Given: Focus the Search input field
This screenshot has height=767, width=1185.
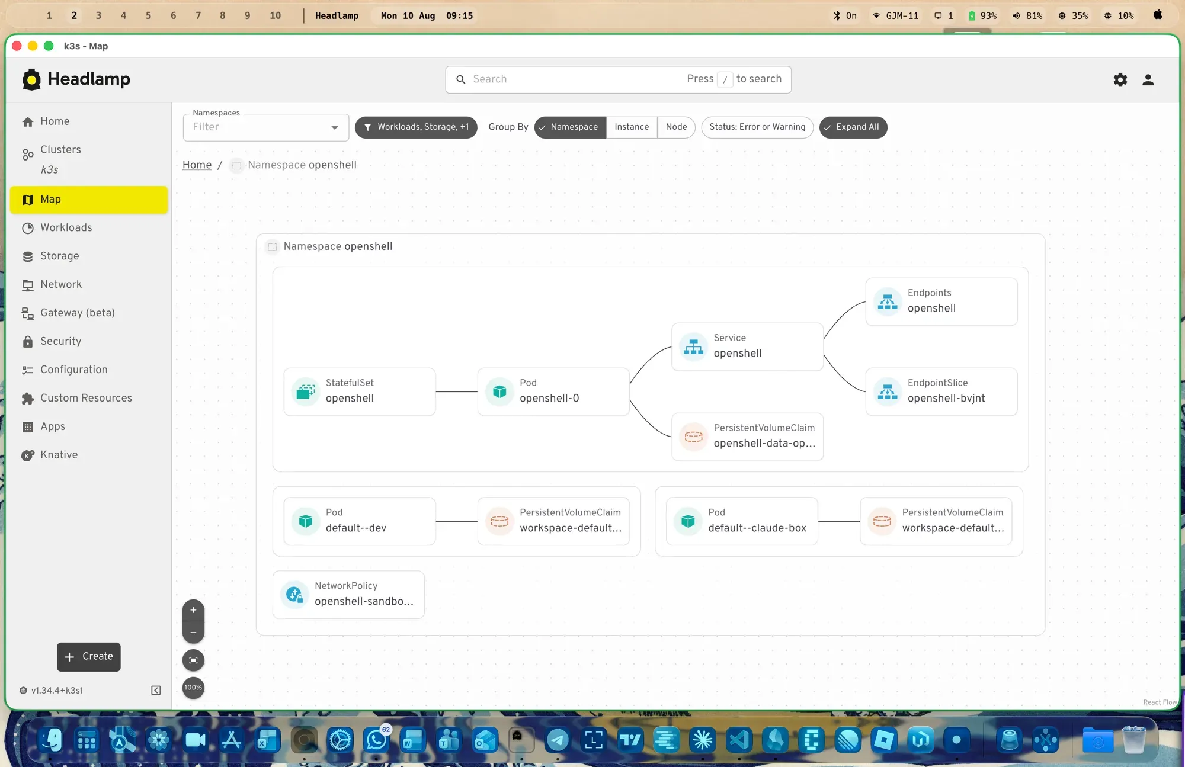Looking at the screenshot, I should pyautogui.click(x=618, y=79).
